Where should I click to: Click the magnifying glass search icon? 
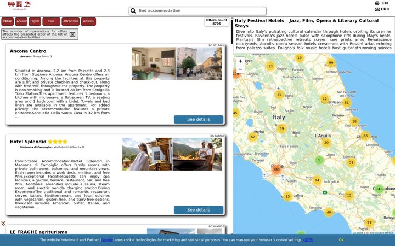133,11
